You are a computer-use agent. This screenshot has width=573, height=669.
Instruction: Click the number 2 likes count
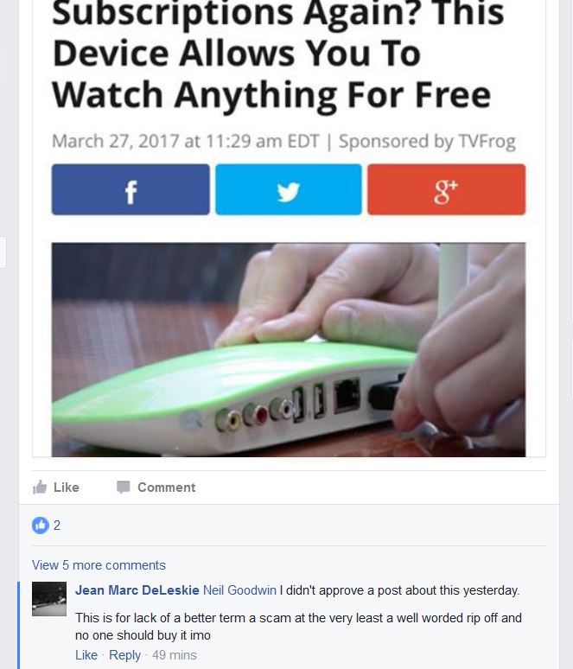[x=57, y=526]
